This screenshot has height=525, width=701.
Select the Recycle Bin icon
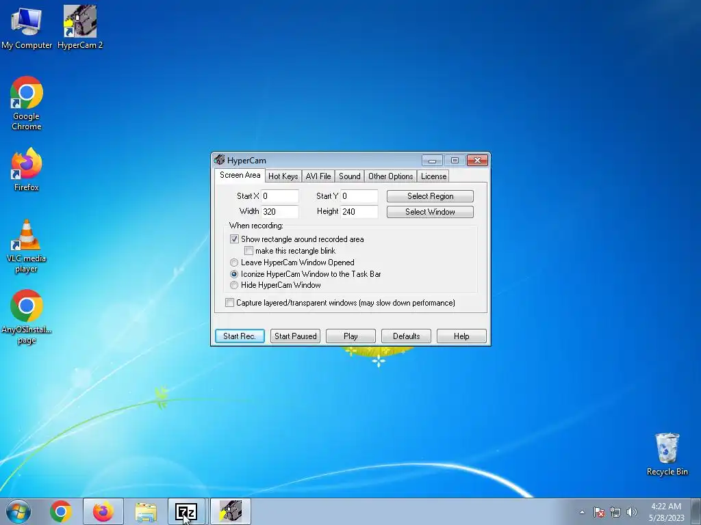coord(667,455)
